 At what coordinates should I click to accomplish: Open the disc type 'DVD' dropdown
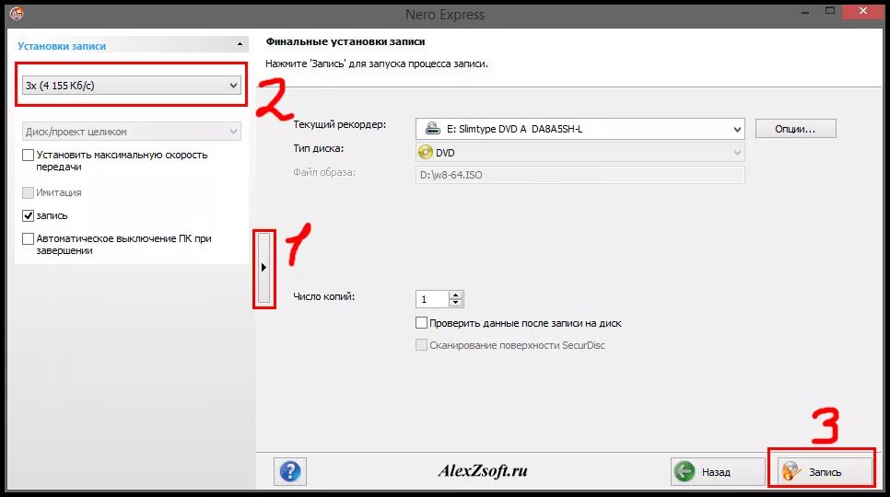[x=580, y=153]
